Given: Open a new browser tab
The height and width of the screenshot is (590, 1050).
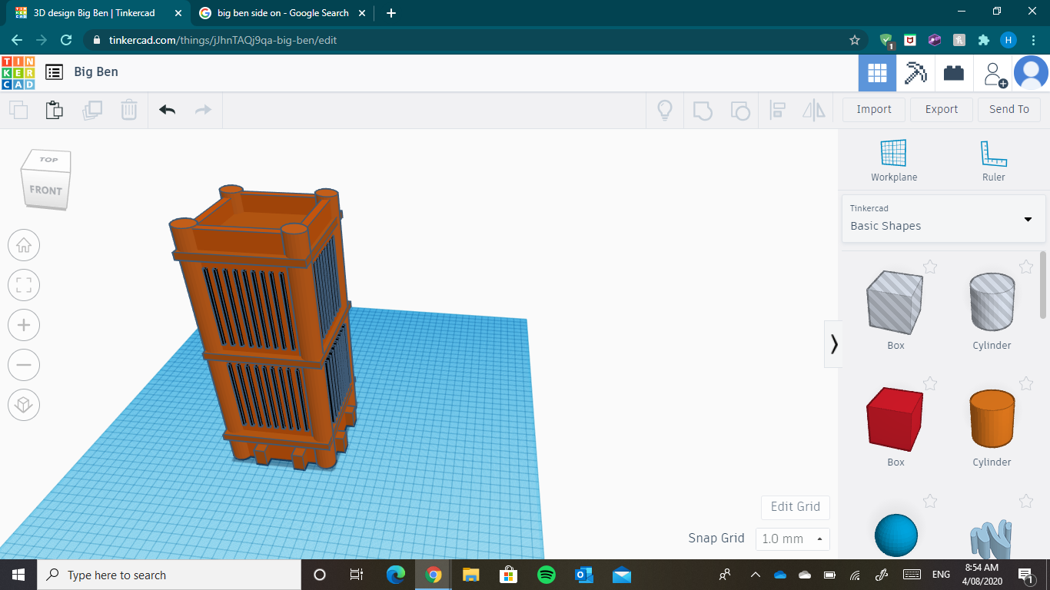Looking at the screenshot, I should (x=390, y=13).
